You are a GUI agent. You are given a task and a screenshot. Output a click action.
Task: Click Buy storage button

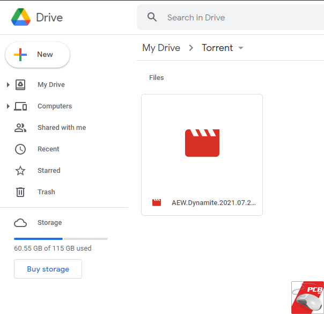pos(48,269)
